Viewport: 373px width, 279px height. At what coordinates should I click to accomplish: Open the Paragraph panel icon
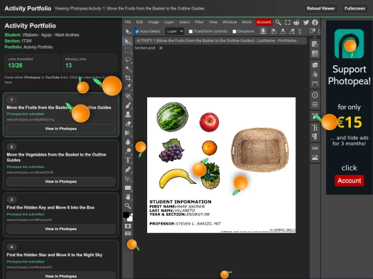pos(315,136)
